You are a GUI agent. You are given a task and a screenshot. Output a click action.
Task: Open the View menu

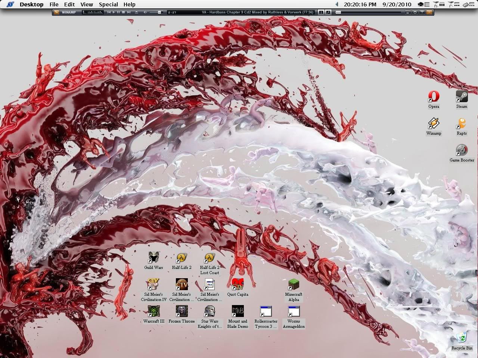click(x=87, y=4)
